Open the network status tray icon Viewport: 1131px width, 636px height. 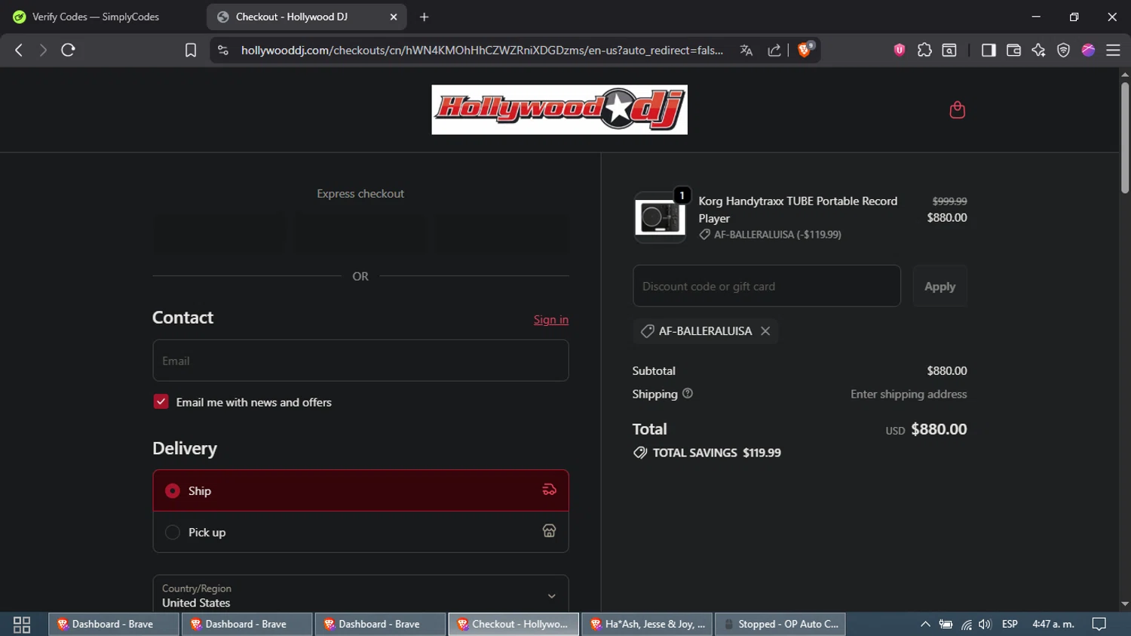[966, 624]
